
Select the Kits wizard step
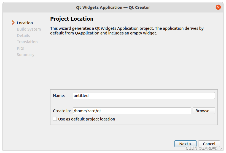[20, 48]
